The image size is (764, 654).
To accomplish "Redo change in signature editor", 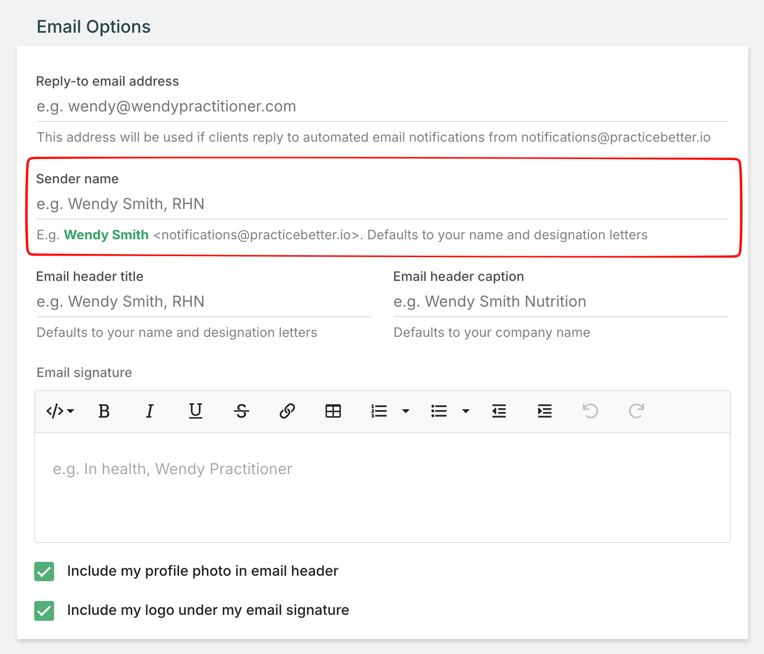I will pos(637,411).
